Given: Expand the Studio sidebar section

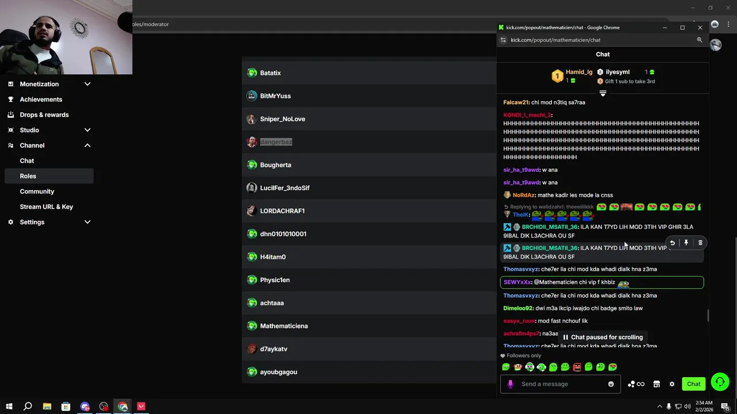Looking at the screenshot, I should coord(88,130).
